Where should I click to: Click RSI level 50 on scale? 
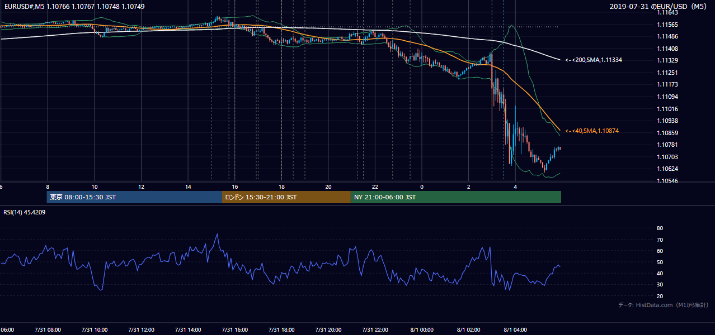point(660,262)
